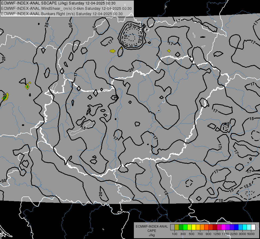Click the CAPE label in the color legend
Viewport: 260px width, 239px height.
pyautogui.click(x=152, y=231)
